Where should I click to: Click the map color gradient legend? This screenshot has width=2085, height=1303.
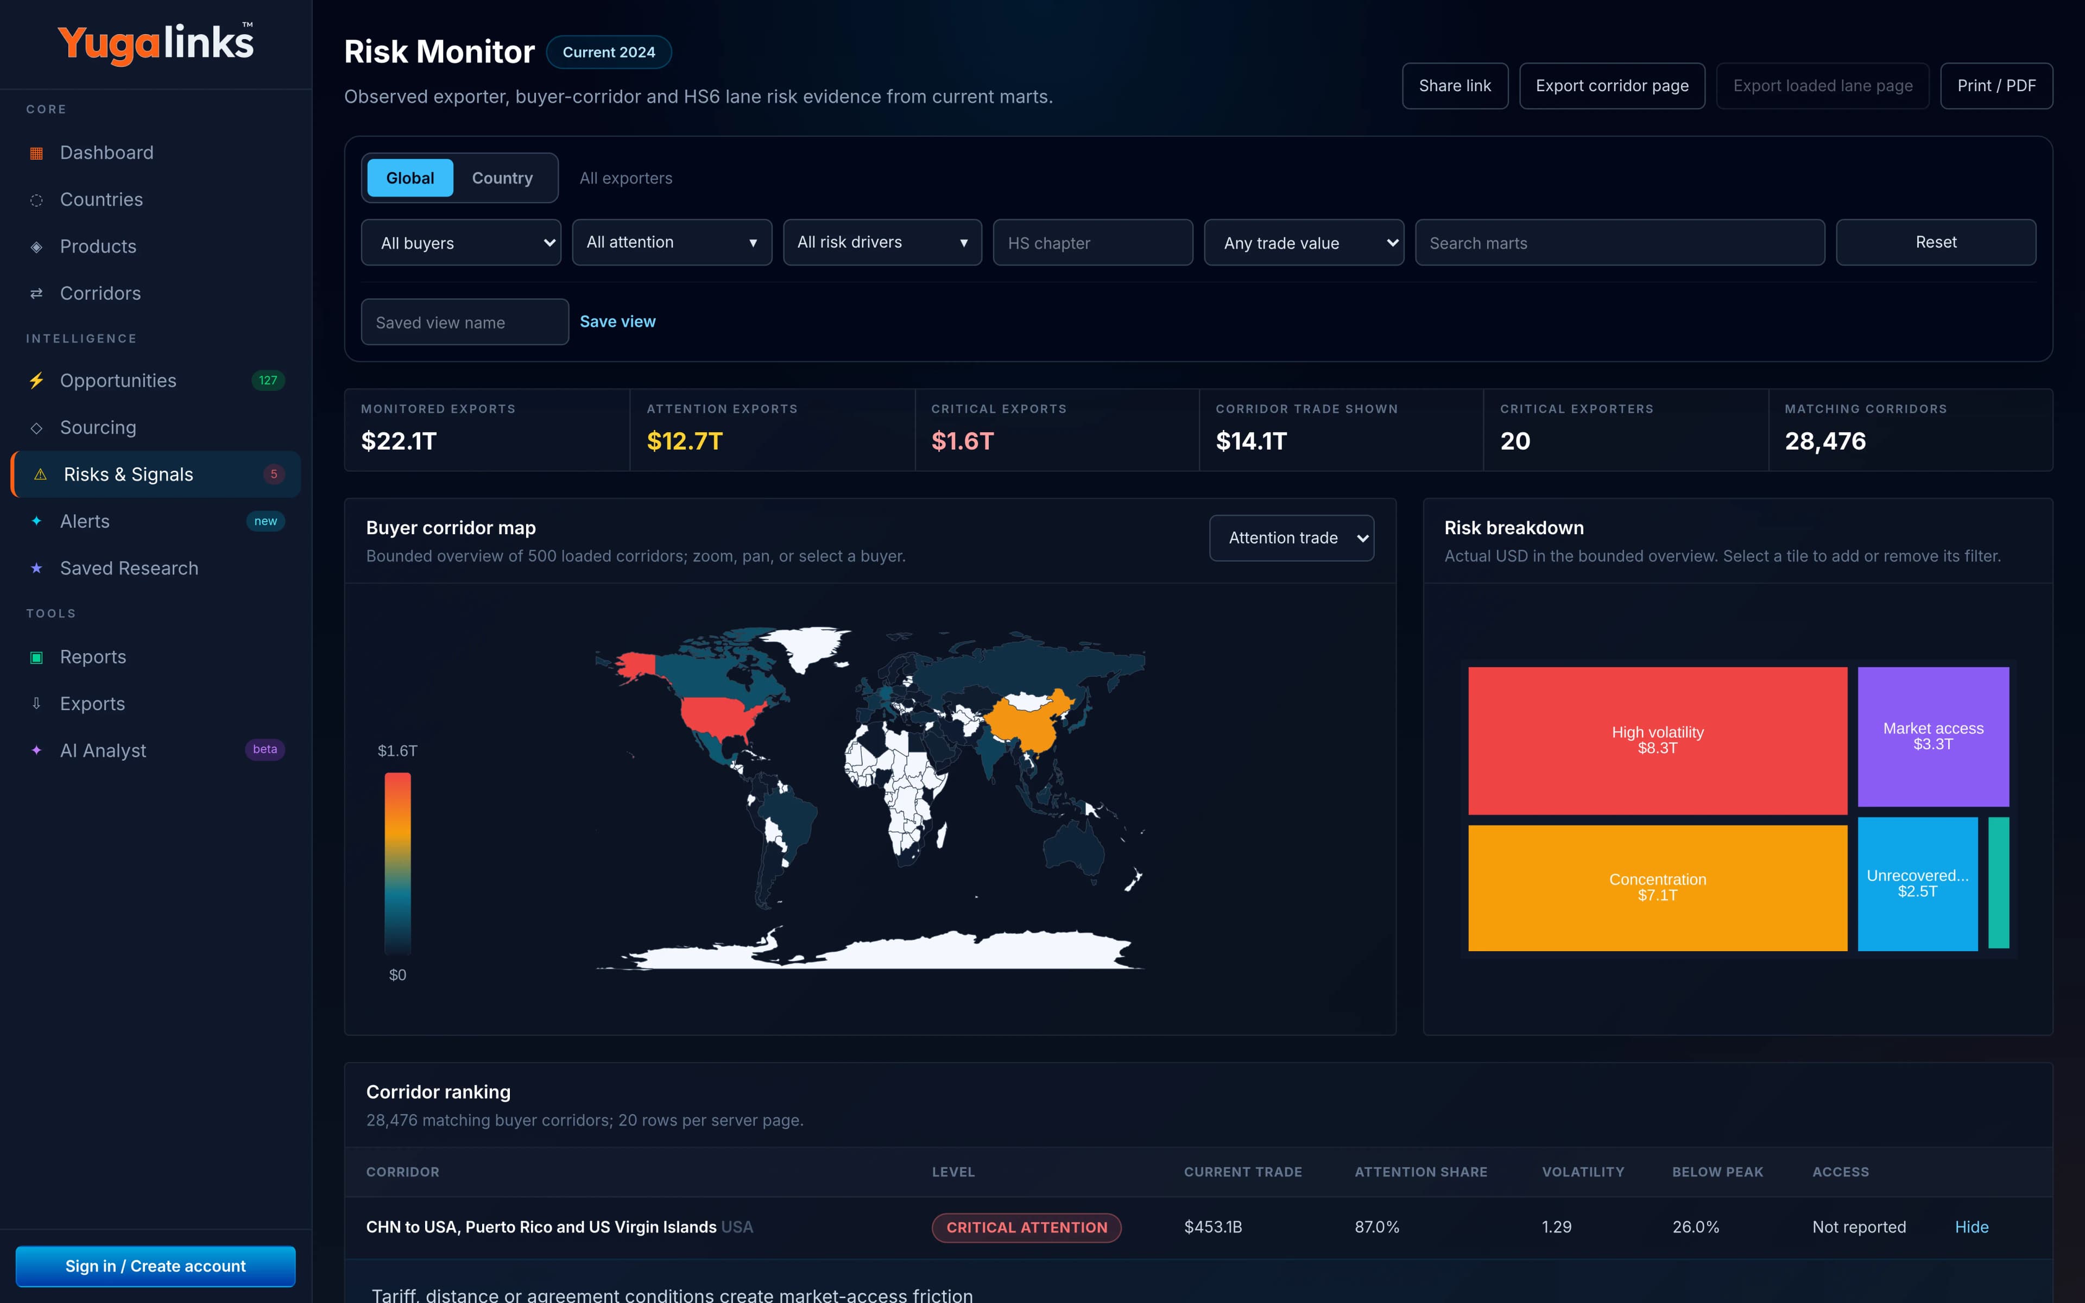point(397,863)
